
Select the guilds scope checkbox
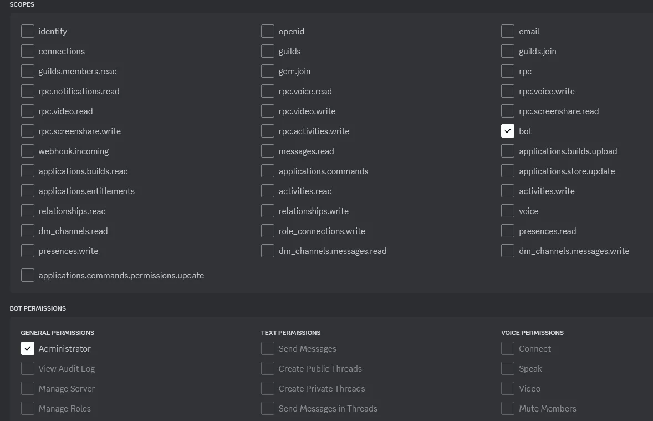(268, 51)
